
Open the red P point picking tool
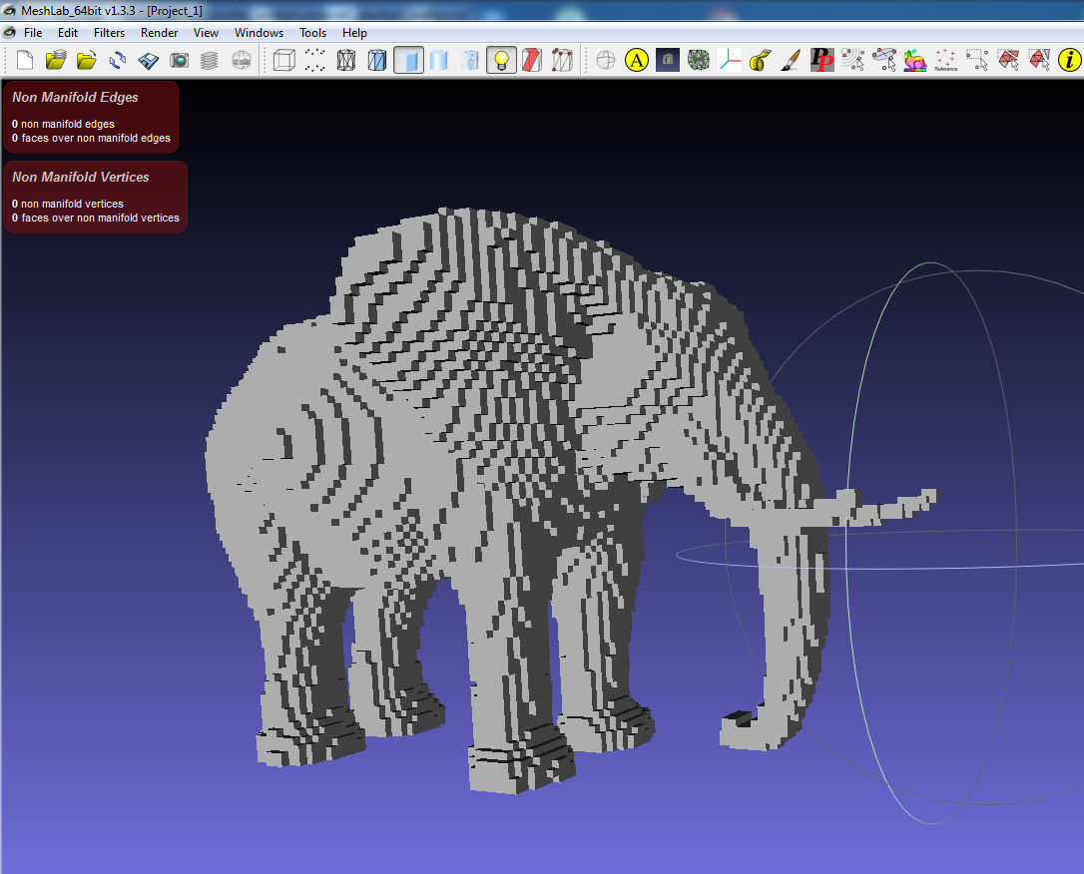click(x=822, y=60)
